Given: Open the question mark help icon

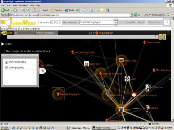Looking at the screenshot, I should pos(167,22).
